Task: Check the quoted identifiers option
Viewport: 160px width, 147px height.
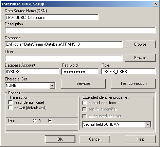Action: 84,103
